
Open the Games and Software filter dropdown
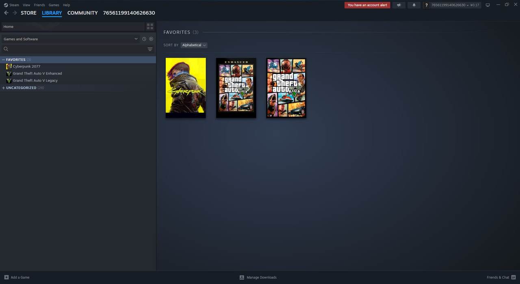click(x=71, y=39)
